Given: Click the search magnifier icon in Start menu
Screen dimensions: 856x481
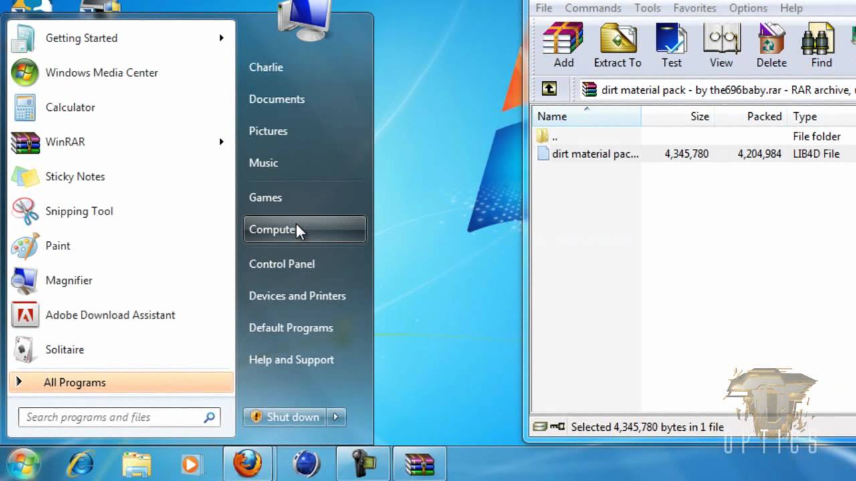Looking at the screenshot, I should coord(209,418).
